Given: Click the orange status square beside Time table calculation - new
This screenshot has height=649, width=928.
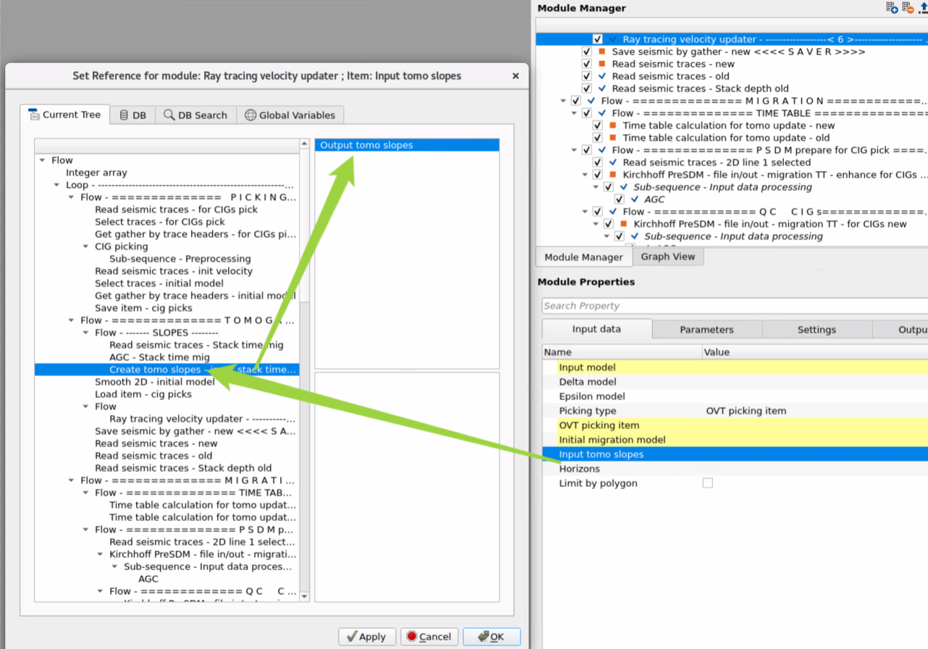Looking at the screenshot, I should [612, 126].
